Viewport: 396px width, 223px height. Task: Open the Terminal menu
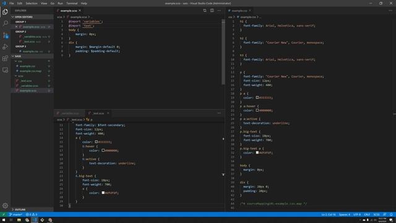click(72, 3)
